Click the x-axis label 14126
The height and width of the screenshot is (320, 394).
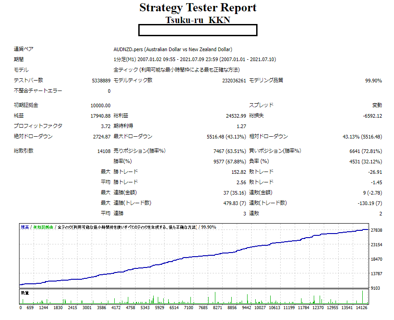tap(362, 308)
